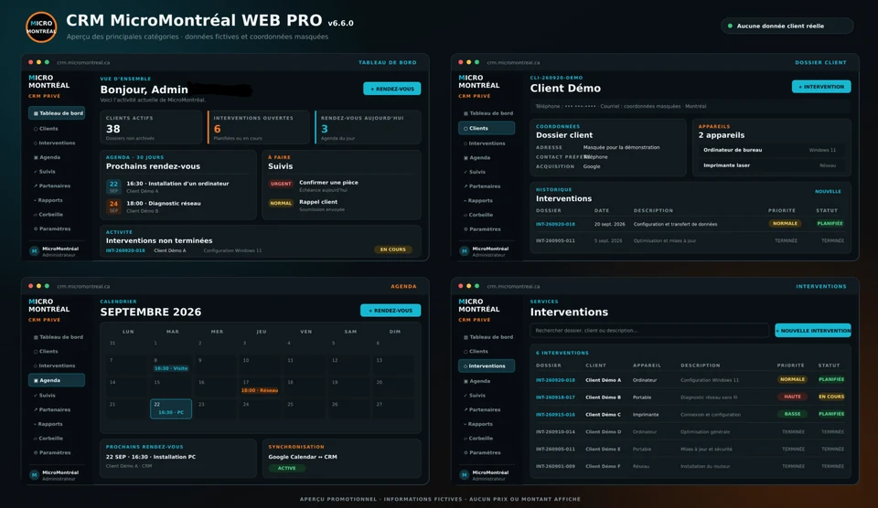Select day 15 in the September calendar
Screen dimensions: 878x508
pyautogui.click(x=171, y=387)
